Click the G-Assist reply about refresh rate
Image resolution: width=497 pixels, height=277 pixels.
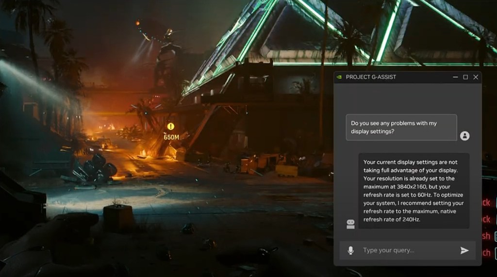pyautogui.click(x=414, y=191)
